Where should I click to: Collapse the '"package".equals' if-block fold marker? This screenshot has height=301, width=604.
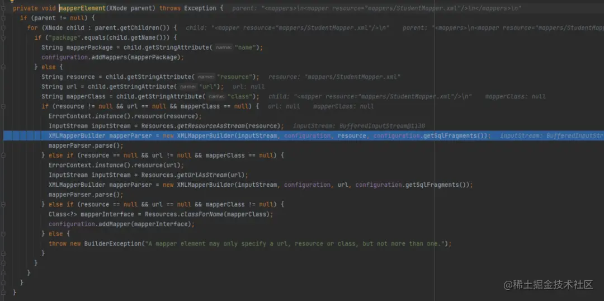pos(3,38)
